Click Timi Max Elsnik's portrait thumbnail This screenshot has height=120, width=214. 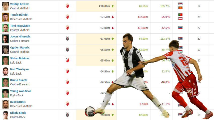coord(6,28)
